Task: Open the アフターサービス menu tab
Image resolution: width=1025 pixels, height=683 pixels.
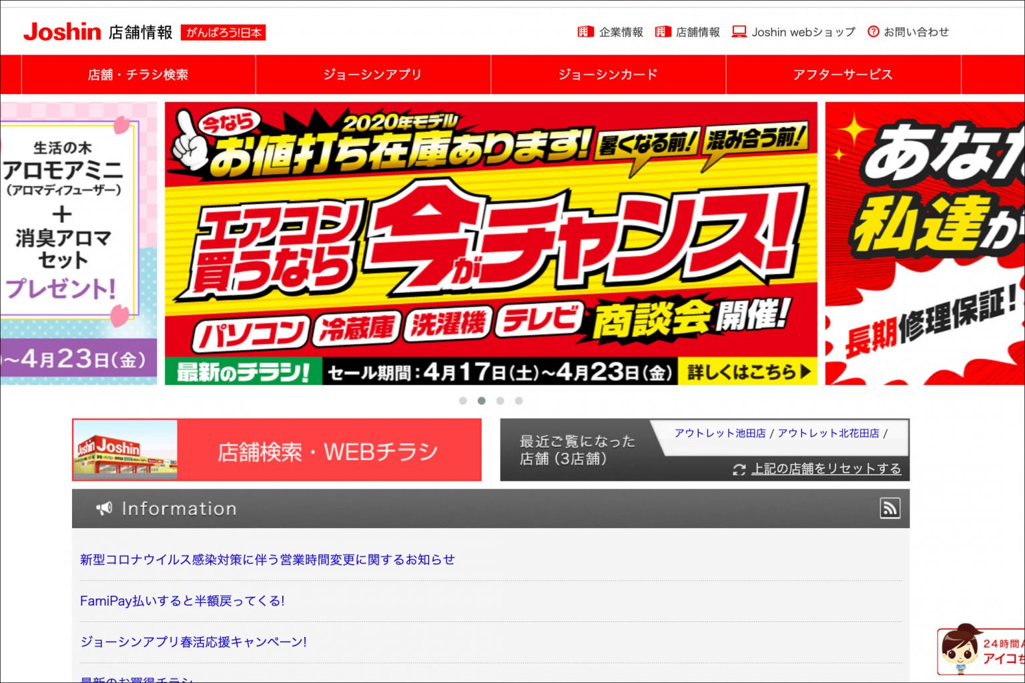Action: coord(843,75)
